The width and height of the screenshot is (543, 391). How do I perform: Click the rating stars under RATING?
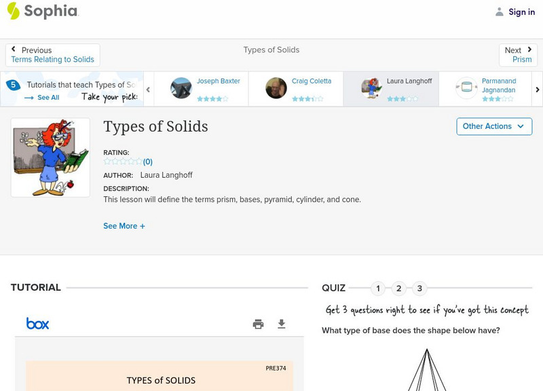point(123,162)
